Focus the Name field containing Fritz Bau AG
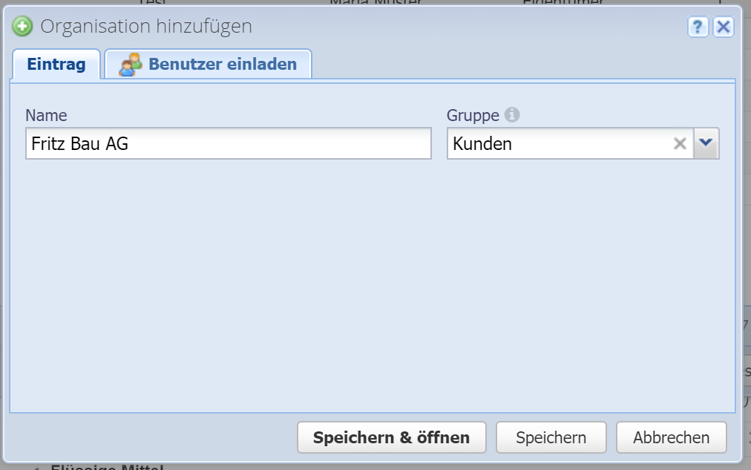Viewport: 751px width, 470px height. (x=228, y=144)
